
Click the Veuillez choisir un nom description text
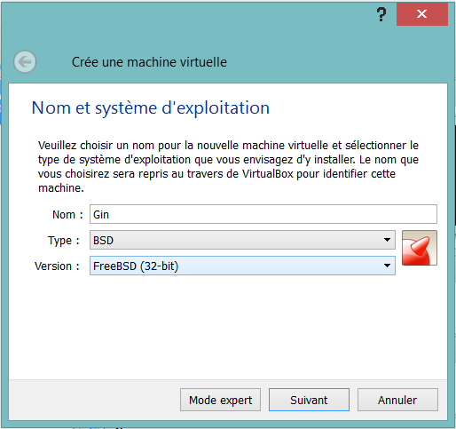click(x=228, y=166)
